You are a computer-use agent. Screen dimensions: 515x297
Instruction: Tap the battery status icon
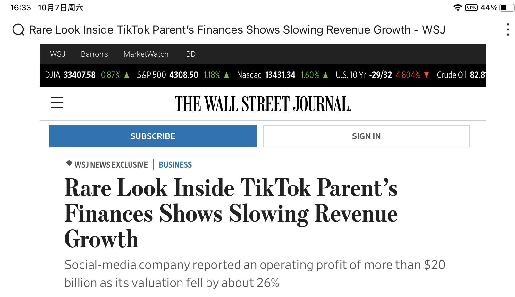507,8
